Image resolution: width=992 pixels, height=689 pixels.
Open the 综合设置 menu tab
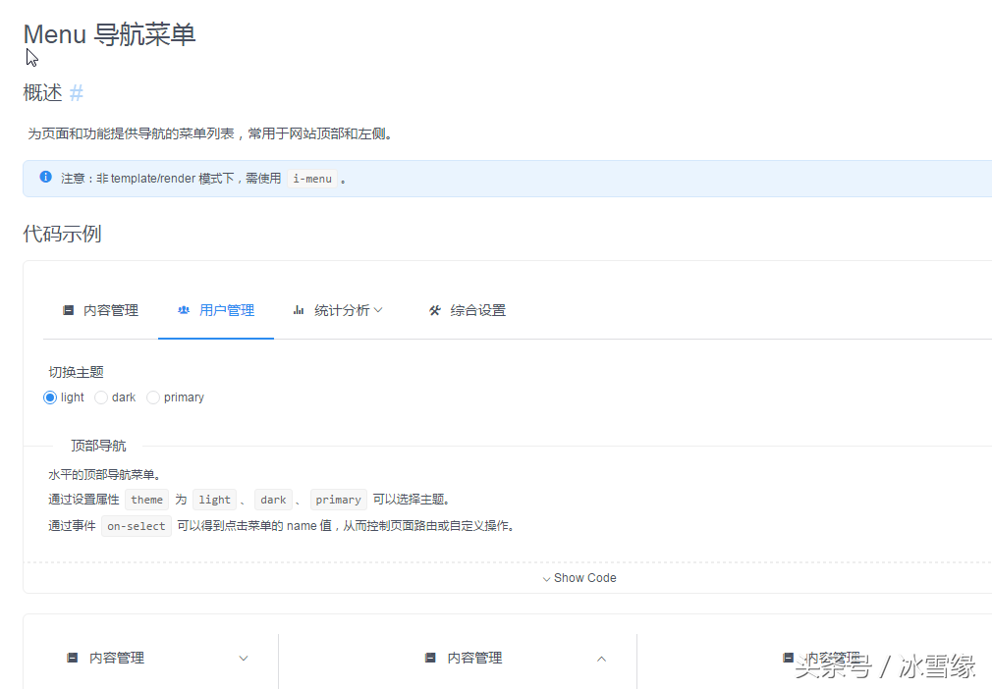(468, 310)
